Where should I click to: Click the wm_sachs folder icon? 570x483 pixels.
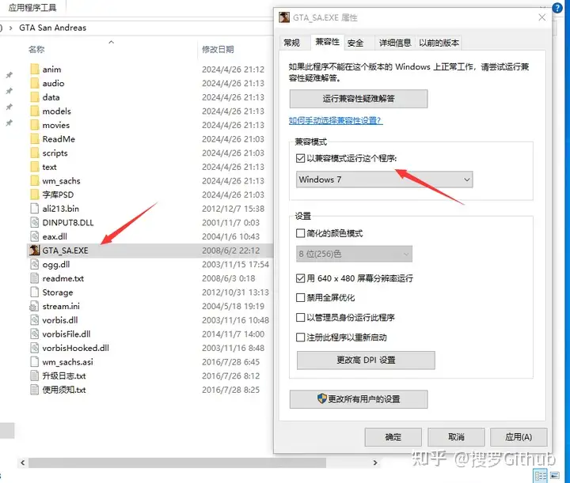[35, 181]
